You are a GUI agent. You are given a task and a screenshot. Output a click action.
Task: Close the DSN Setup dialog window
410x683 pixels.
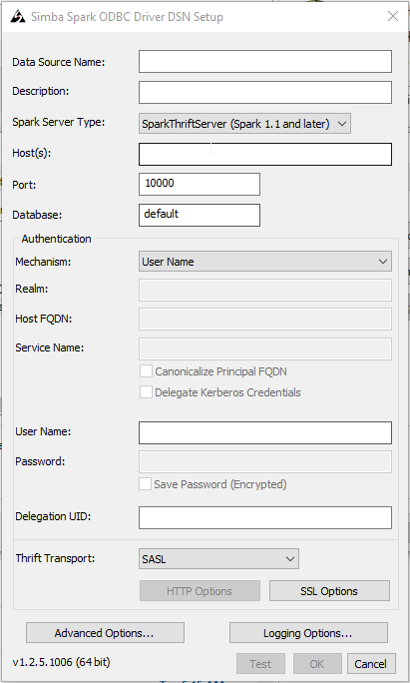pyautogui.click(x=393, y=16)
